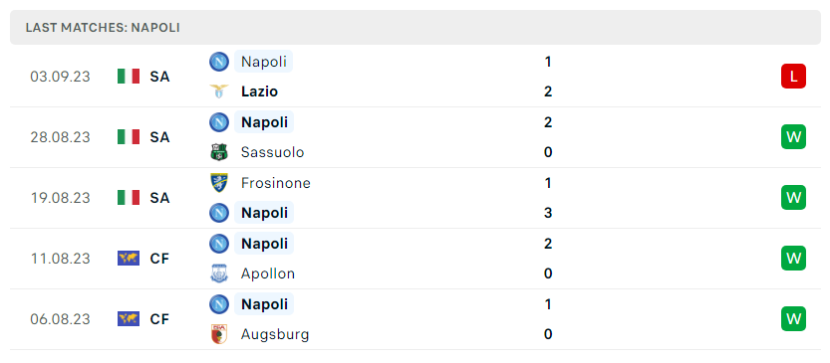Click the Napoli crest in the Lazio match
The height and width of the screenshot is (363, 830).
click(x=218, y=62)
